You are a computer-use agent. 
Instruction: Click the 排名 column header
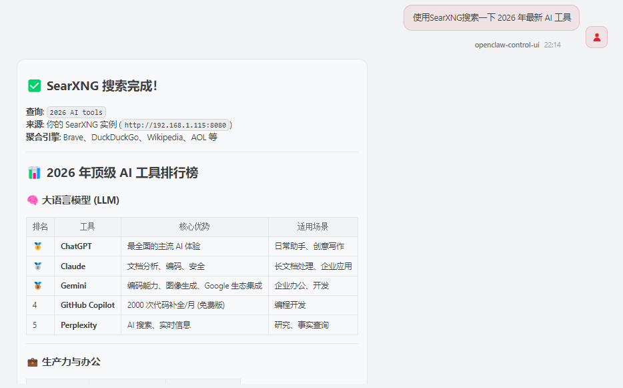(40, 227)
